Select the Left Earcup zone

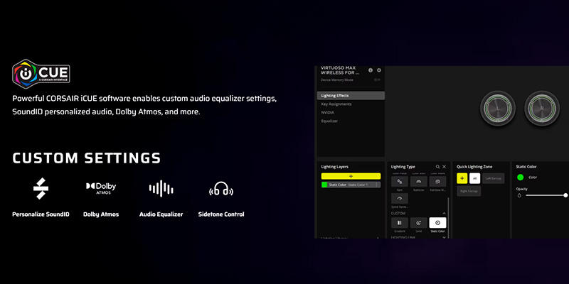(x=493, y=178)
